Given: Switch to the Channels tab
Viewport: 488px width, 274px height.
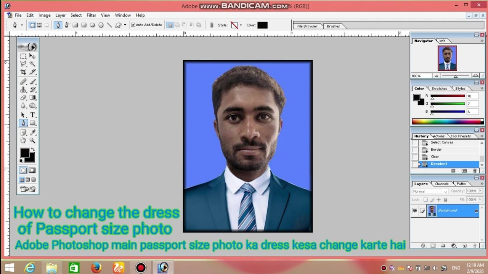Looking at the screenshot, I should [441, 184].
